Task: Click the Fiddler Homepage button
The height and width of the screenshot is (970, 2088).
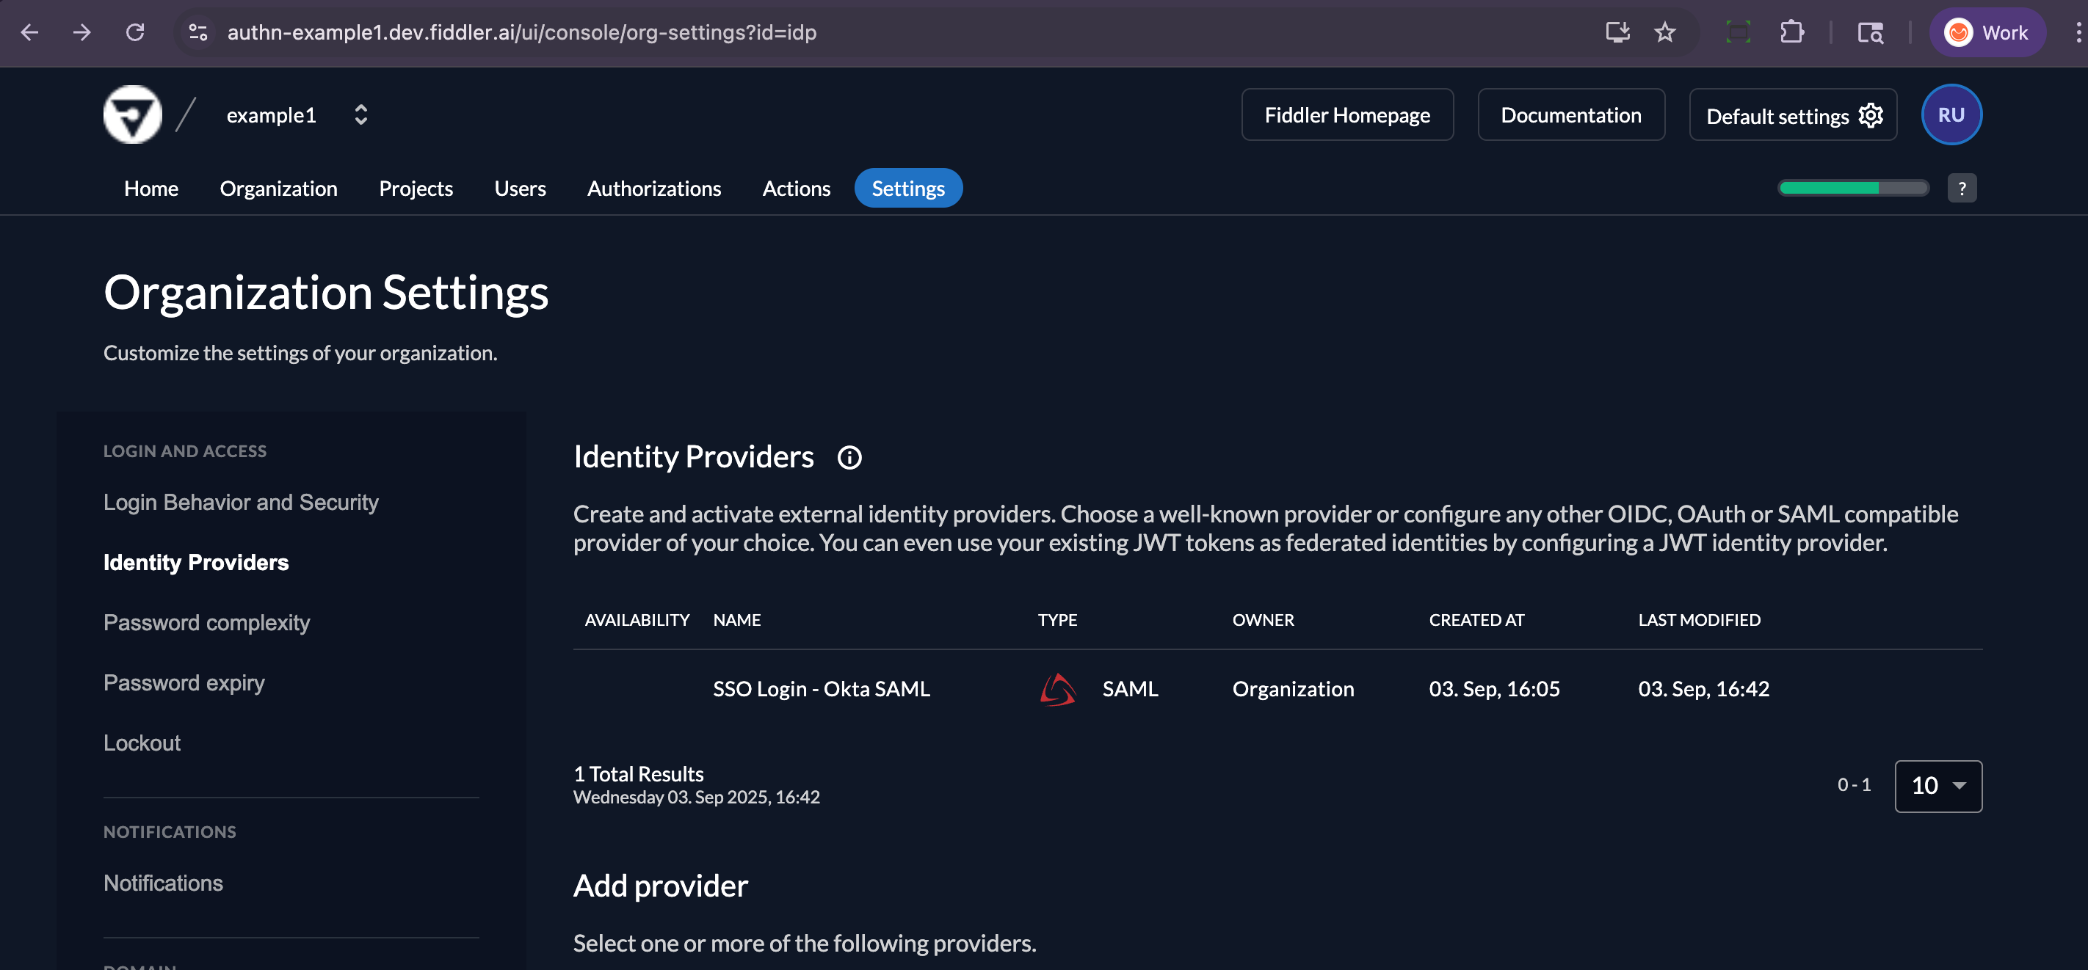Action: [x=1347, y=114]
